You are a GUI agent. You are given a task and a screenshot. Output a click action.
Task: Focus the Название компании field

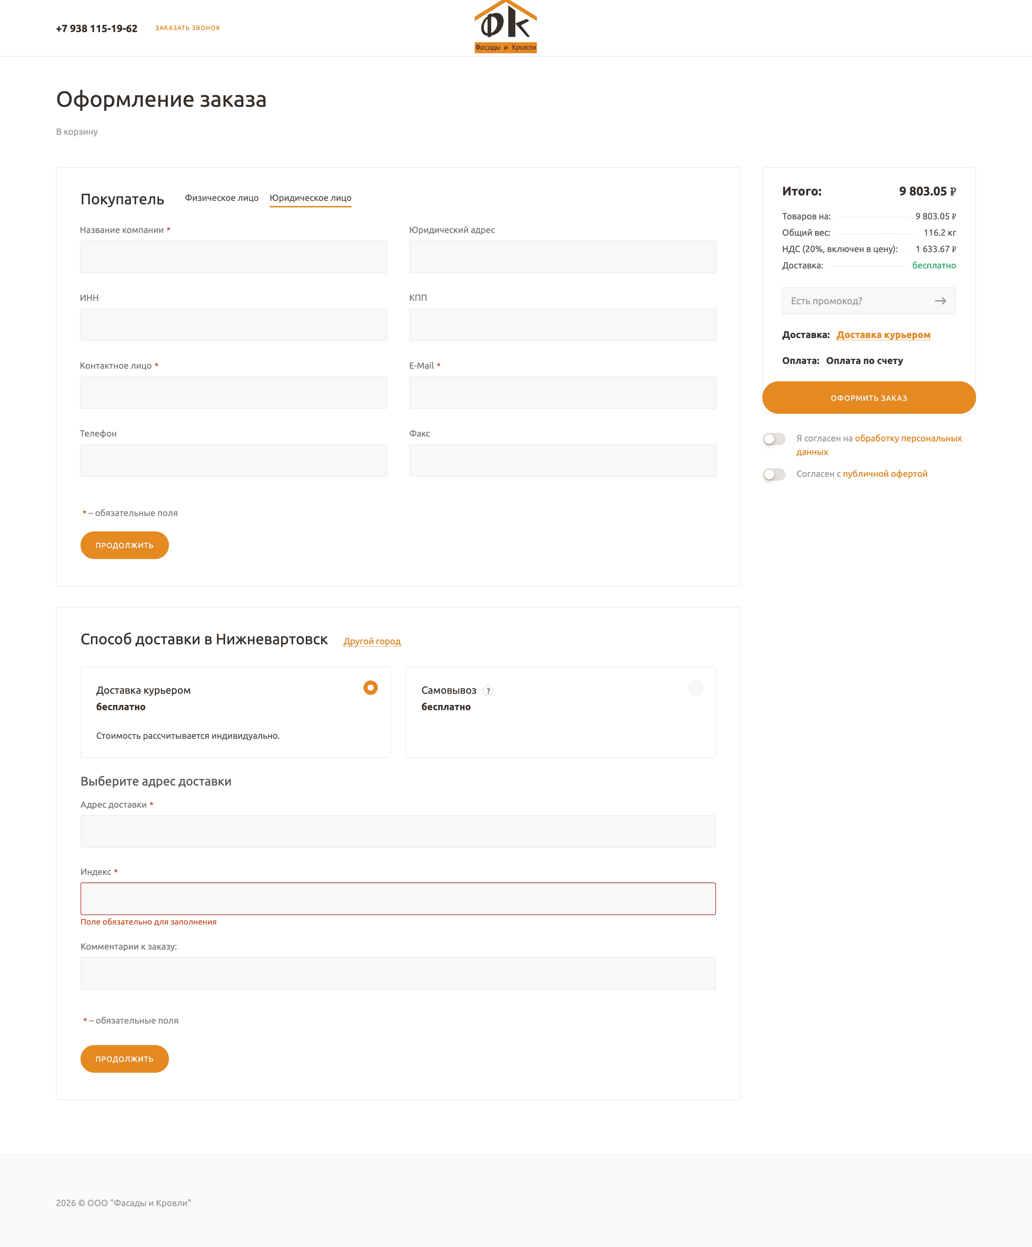tap(233, 256)
